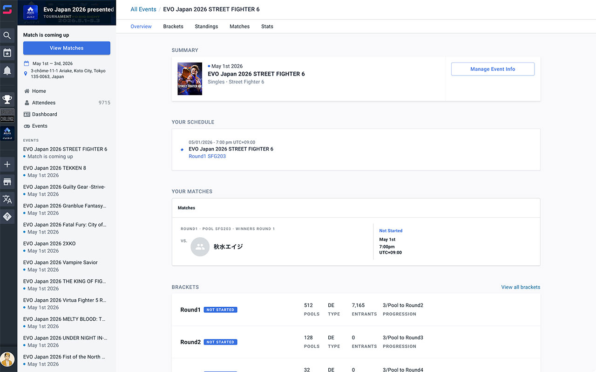
Task: Open the search icon in sidebar
Action: (7, 35)
